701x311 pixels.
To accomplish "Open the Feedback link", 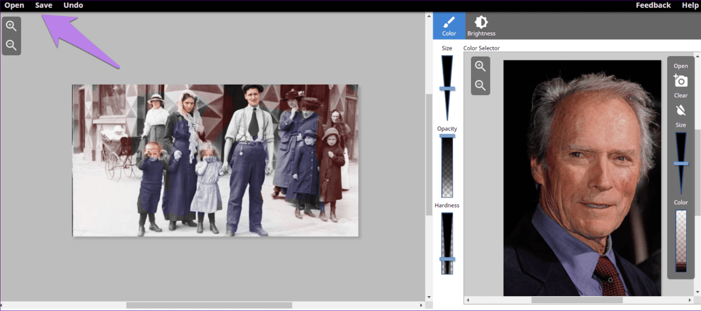I will point(653,5).
